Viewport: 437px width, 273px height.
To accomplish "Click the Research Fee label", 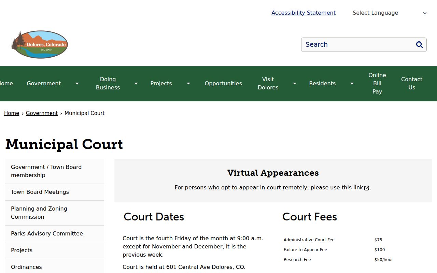I will point(297,260).
